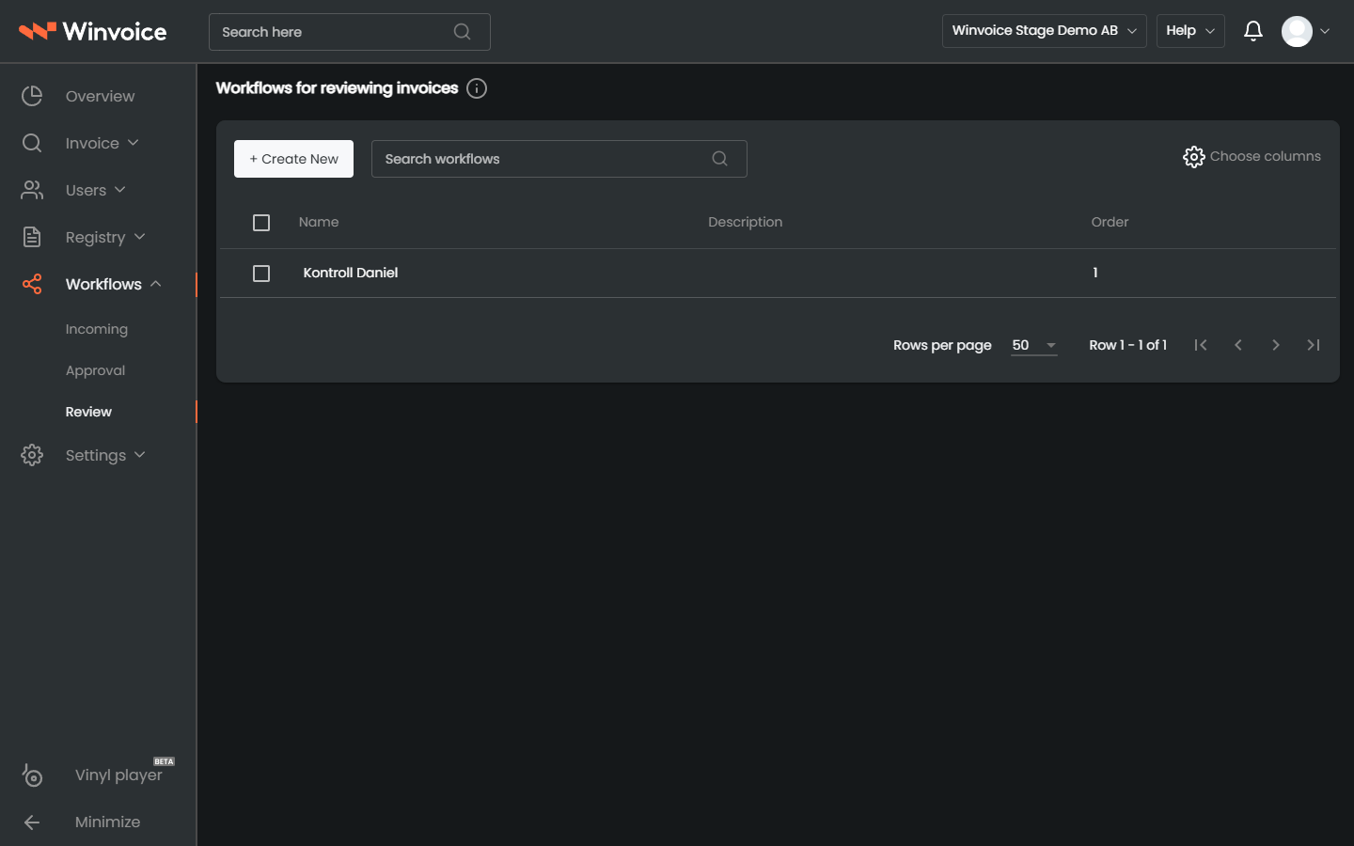Image resolution: width=1354 pixels, height=846 pixels.
Task: Open the account menu chevron
Action: (1325, 31)
